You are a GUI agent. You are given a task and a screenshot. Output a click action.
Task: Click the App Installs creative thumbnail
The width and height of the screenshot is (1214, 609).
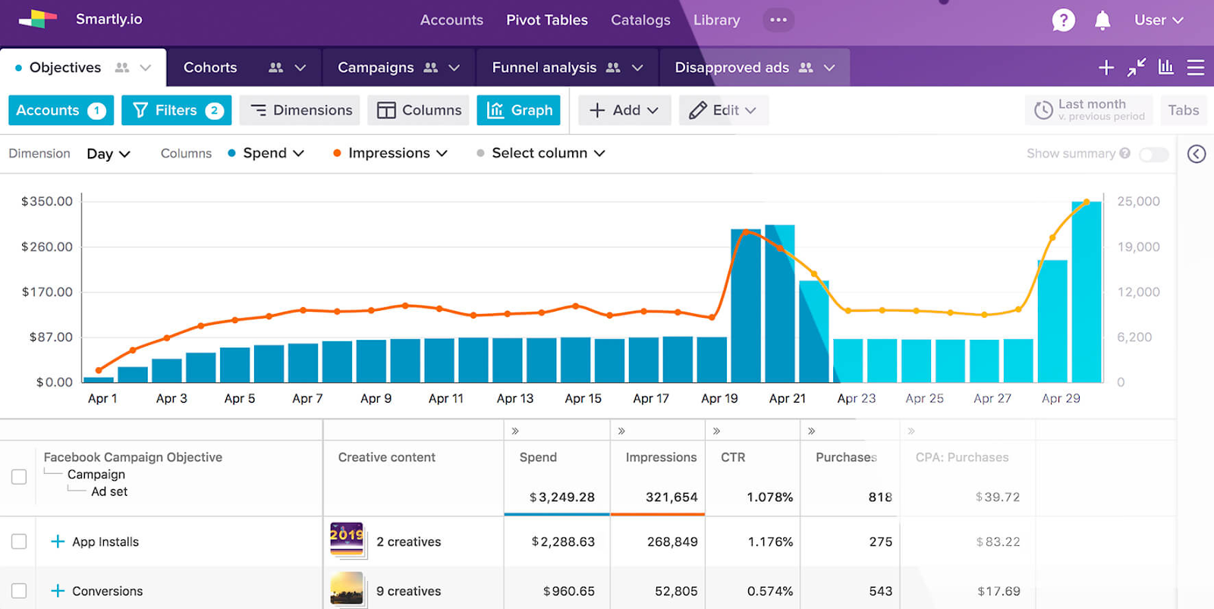(348, 540)
